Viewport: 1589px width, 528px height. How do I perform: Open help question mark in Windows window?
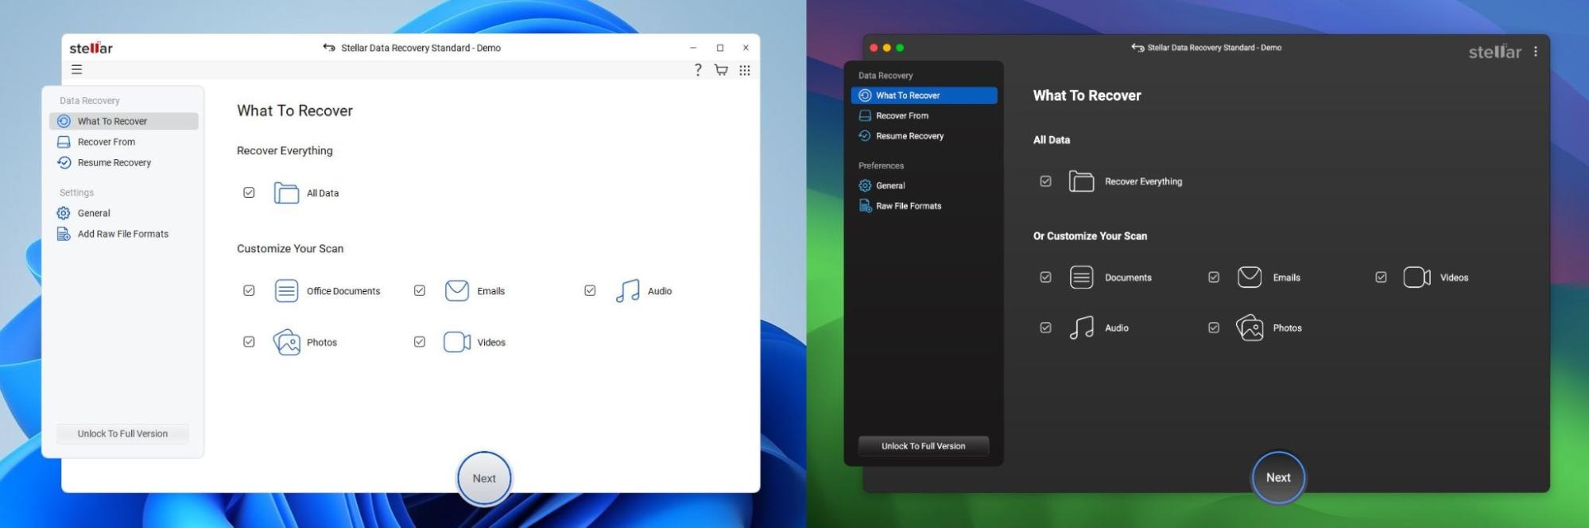pyautogui.click(x=698, y=70)
